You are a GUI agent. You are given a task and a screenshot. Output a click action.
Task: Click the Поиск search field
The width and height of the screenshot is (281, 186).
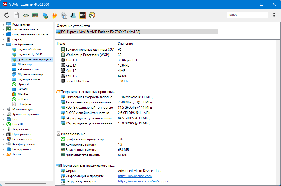247,15
